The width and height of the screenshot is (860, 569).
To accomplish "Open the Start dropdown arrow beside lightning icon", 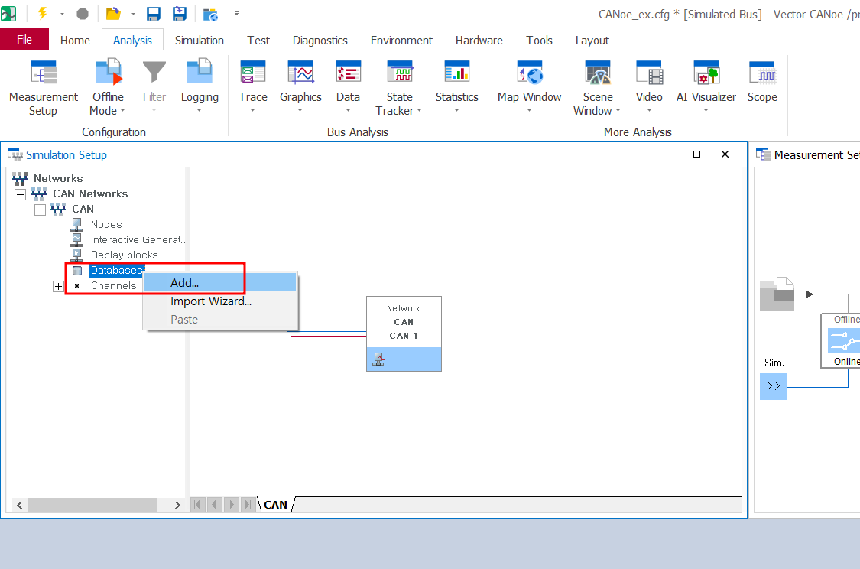I will [x=62, y=14].
